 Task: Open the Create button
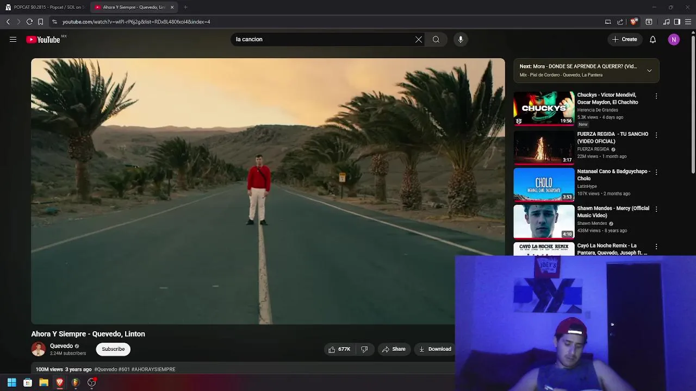(624, 40)
